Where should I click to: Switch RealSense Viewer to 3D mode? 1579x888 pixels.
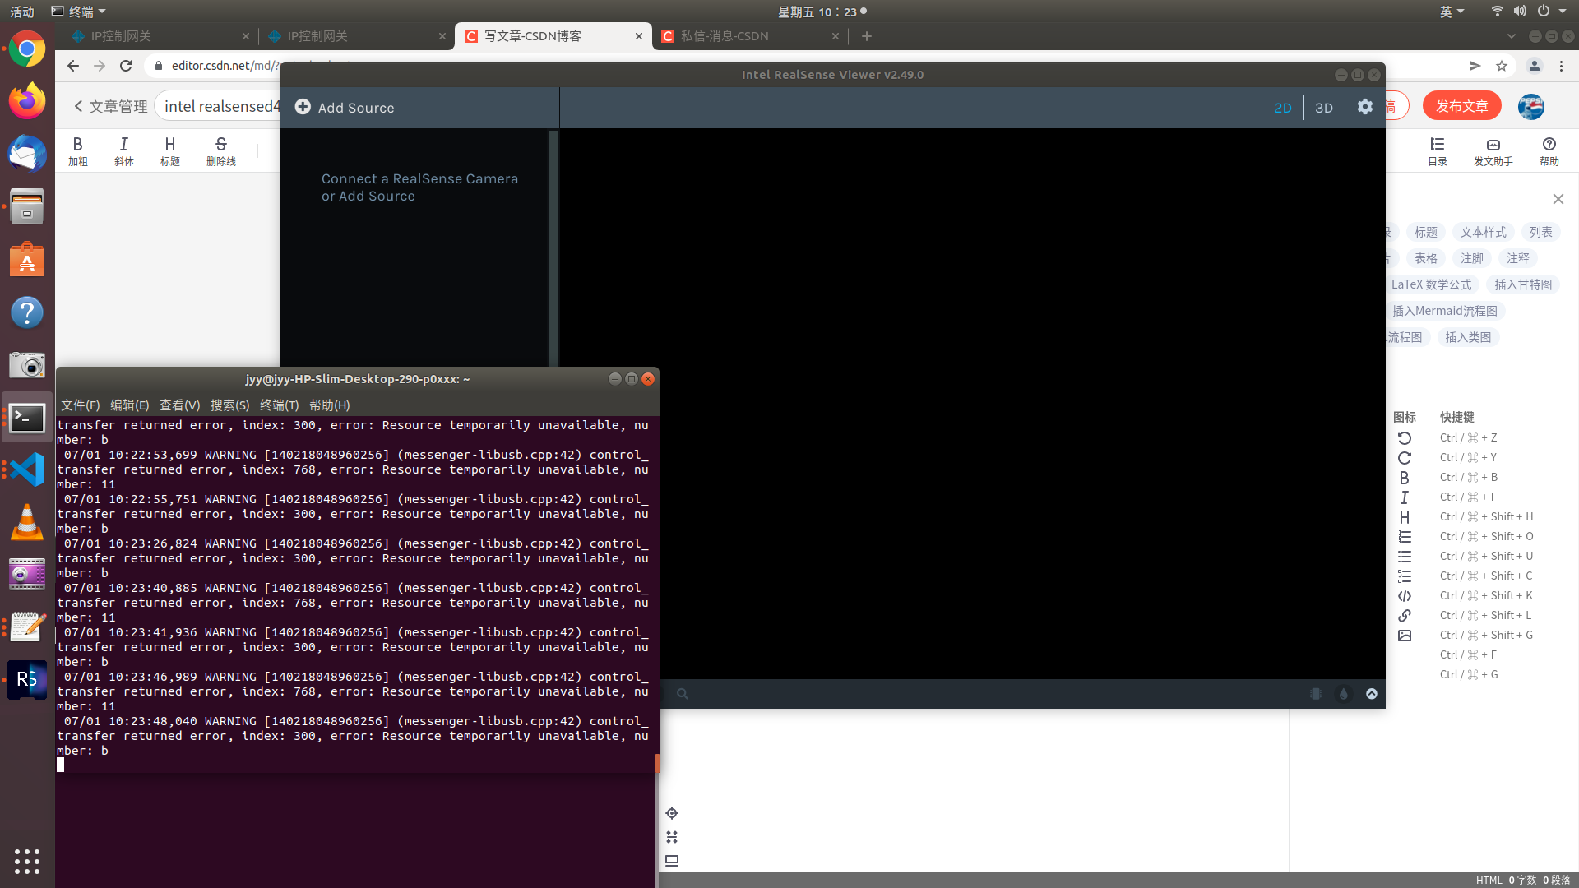[1324, 108]
